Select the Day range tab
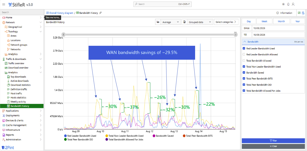 249,21
